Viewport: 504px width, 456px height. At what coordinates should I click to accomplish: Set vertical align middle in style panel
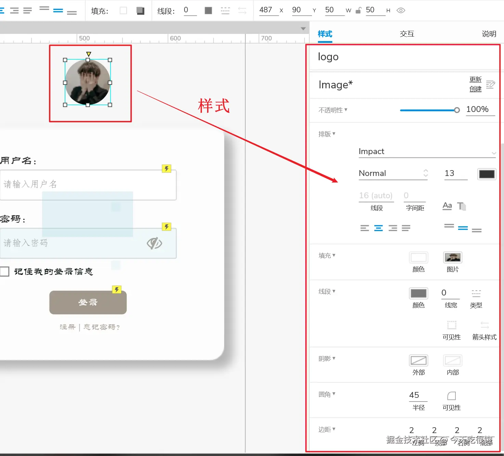pos(463,228)
